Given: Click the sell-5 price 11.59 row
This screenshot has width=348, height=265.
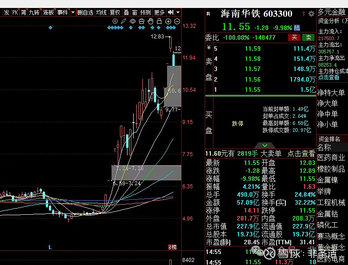Looking at the screenshot, I should point(264,49).
